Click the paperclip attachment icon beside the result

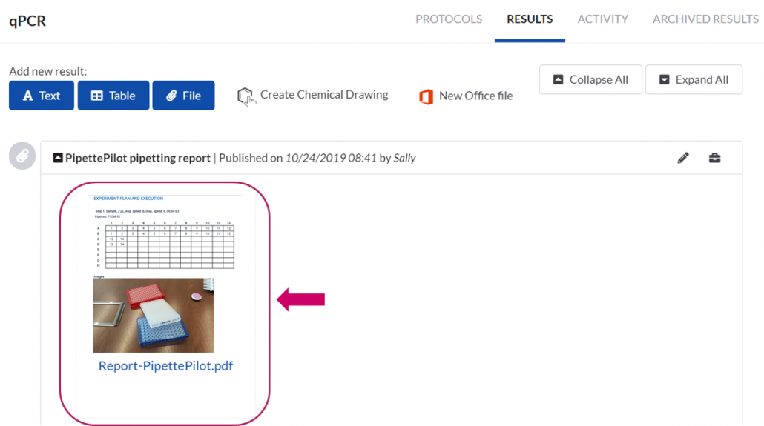pos(22,156)
